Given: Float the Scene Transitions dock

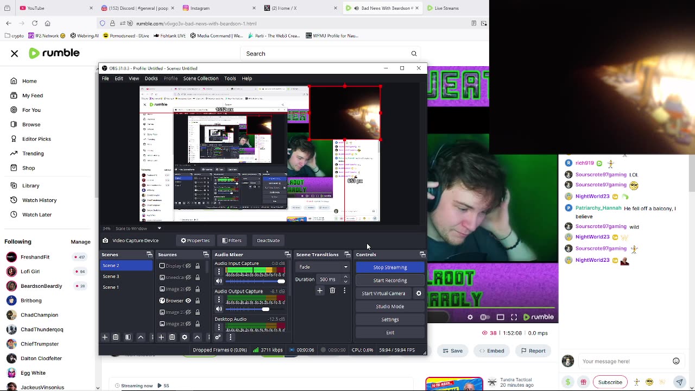Looking at the screenshot, I should (x=347, y=255).
